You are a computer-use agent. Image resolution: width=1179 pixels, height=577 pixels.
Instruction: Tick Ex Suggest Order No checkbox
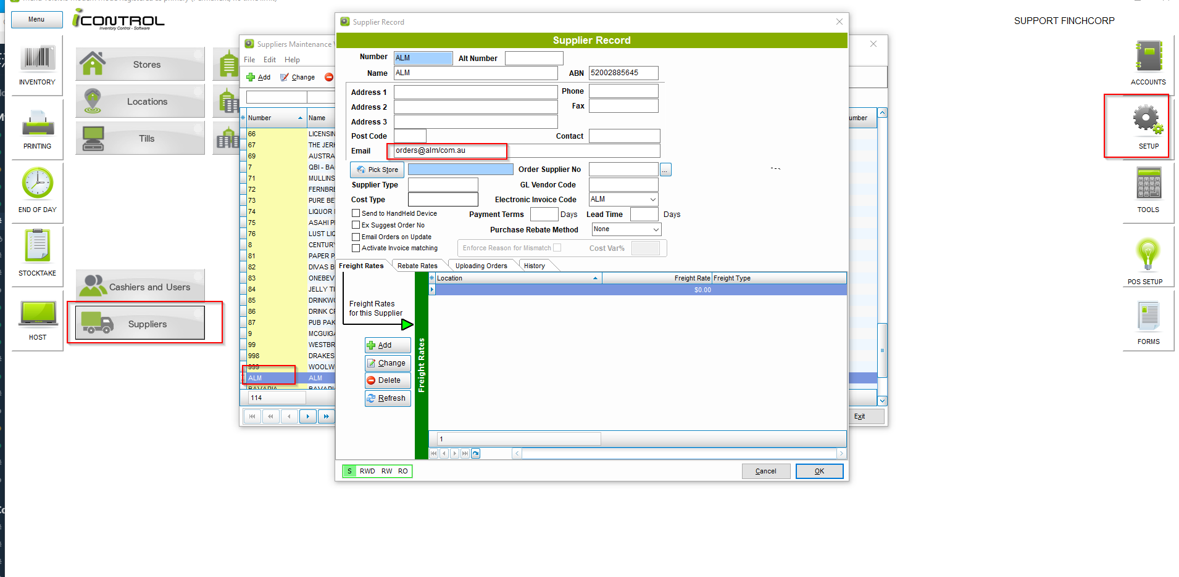356,225
